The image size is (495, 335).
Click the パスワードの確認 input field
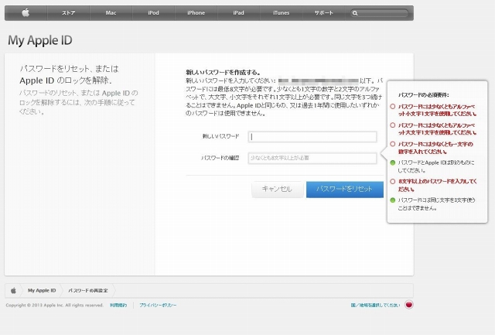312,158
